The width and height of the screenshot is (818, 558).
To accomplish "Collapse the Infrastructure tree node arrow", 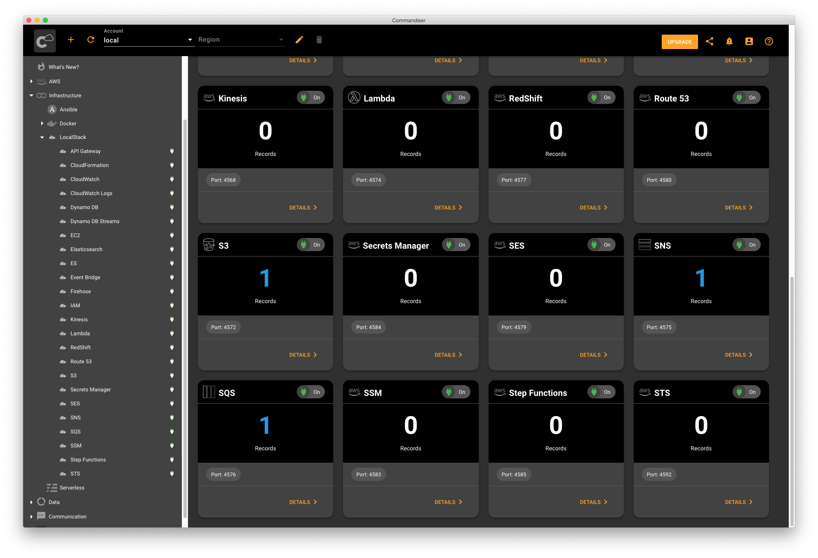I will click(31, 96).
